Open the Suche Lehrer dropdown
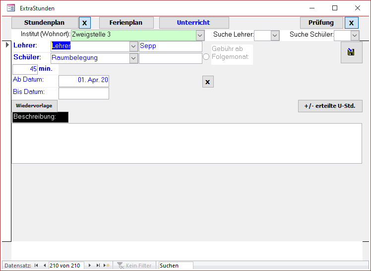The height and width of the screenshot is (271, 371). pos(275,36)
